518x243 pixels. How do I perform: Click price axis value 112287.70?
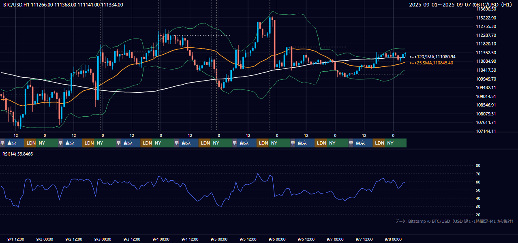[486, 35]
